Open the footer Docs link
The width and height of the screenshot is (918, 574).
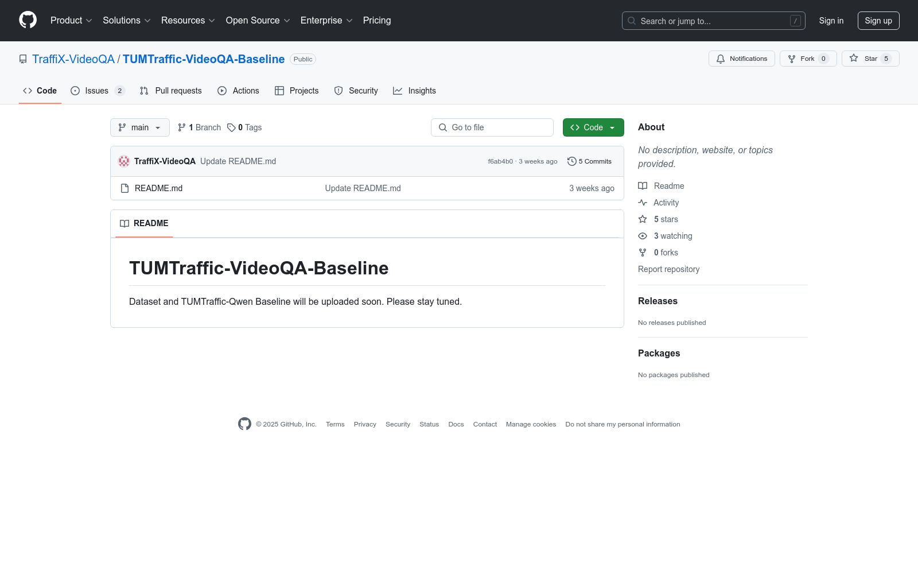coord(456,424)
